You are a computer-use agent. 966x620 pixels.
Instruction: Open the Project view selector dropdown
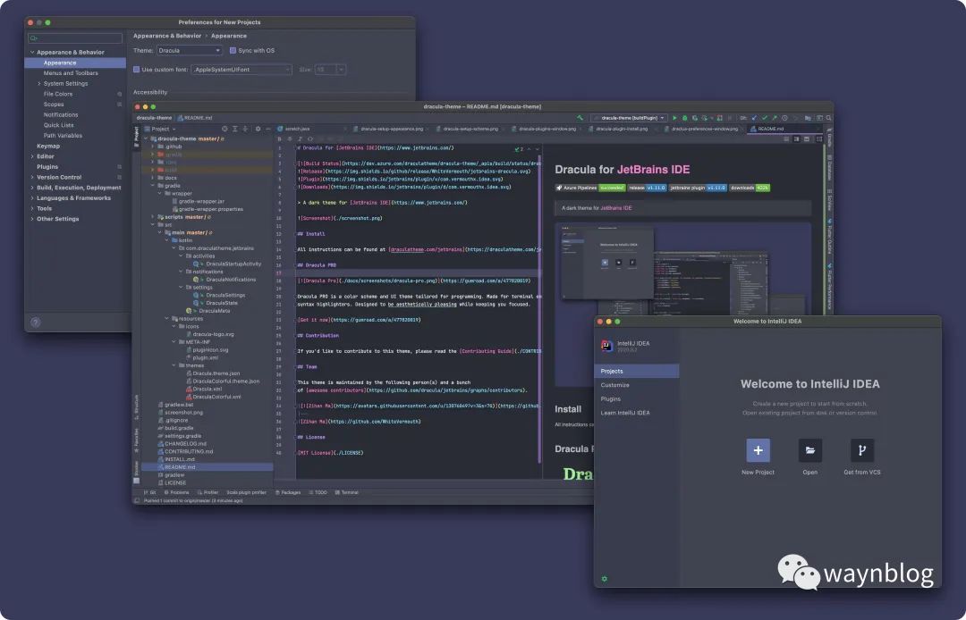(x=161, y=130)
